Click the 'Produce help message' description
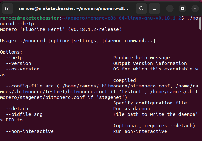Screen dimensions: 202x141 142,58
